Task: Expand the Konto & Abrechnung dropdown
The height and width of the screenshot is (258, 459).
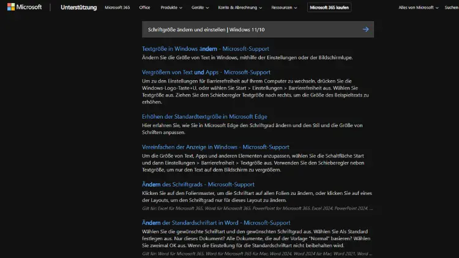Action: tap(240, 7)
